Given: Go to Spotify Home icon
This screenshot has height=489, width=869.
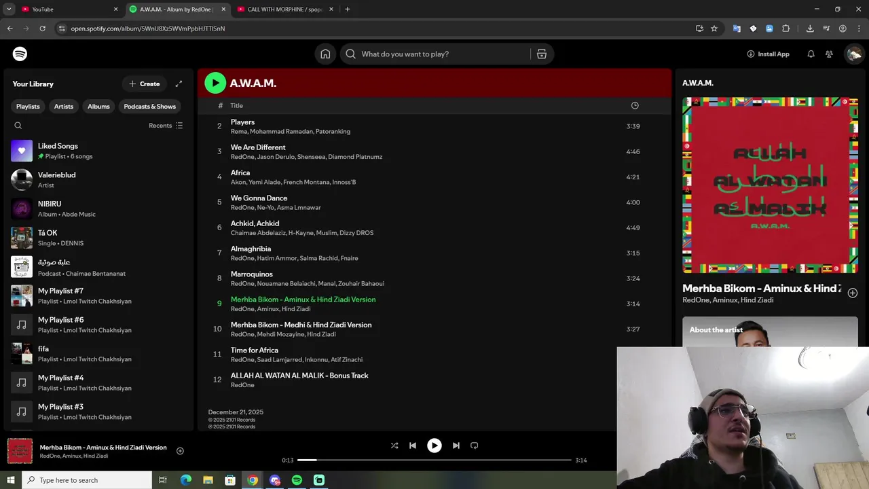Looking at the screenshot, I should click(325, 54).
